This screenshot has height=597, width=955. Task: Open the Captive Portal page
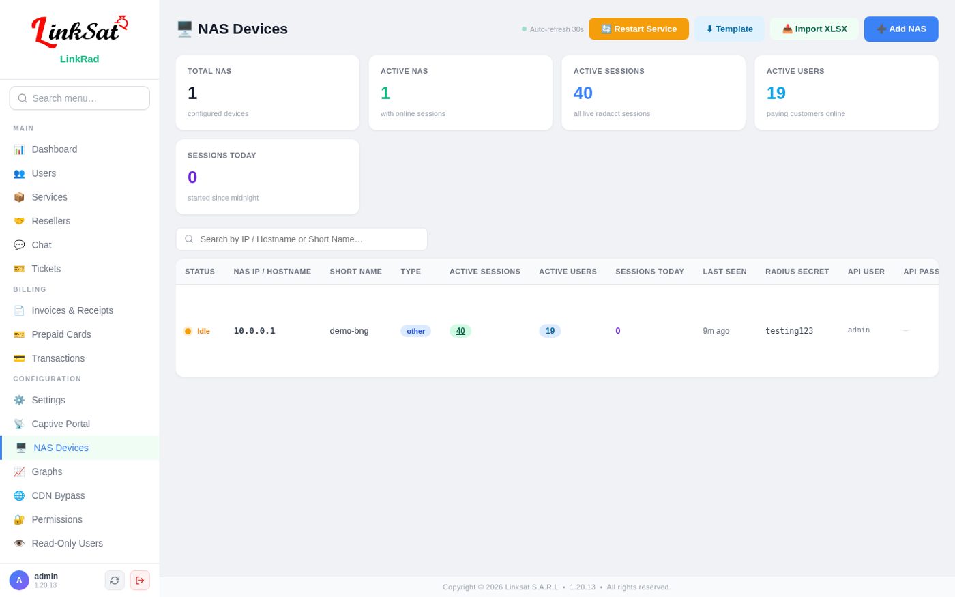click(80, 424)
